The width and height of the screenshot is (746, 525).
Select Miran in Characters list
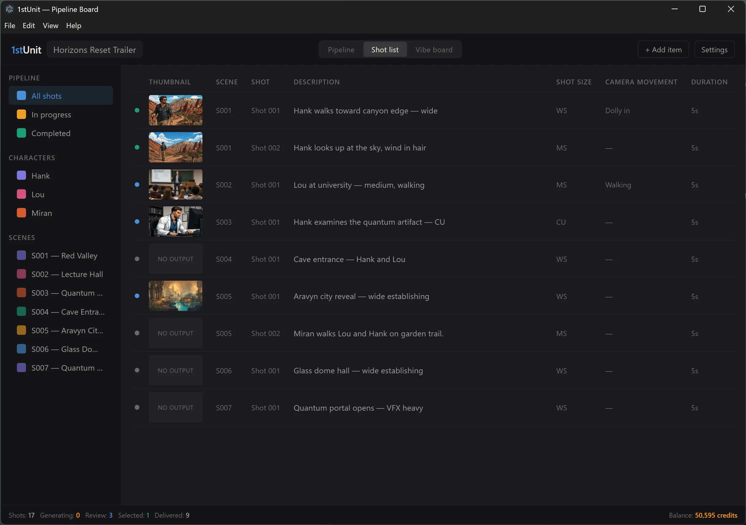[x=61, y=213]
